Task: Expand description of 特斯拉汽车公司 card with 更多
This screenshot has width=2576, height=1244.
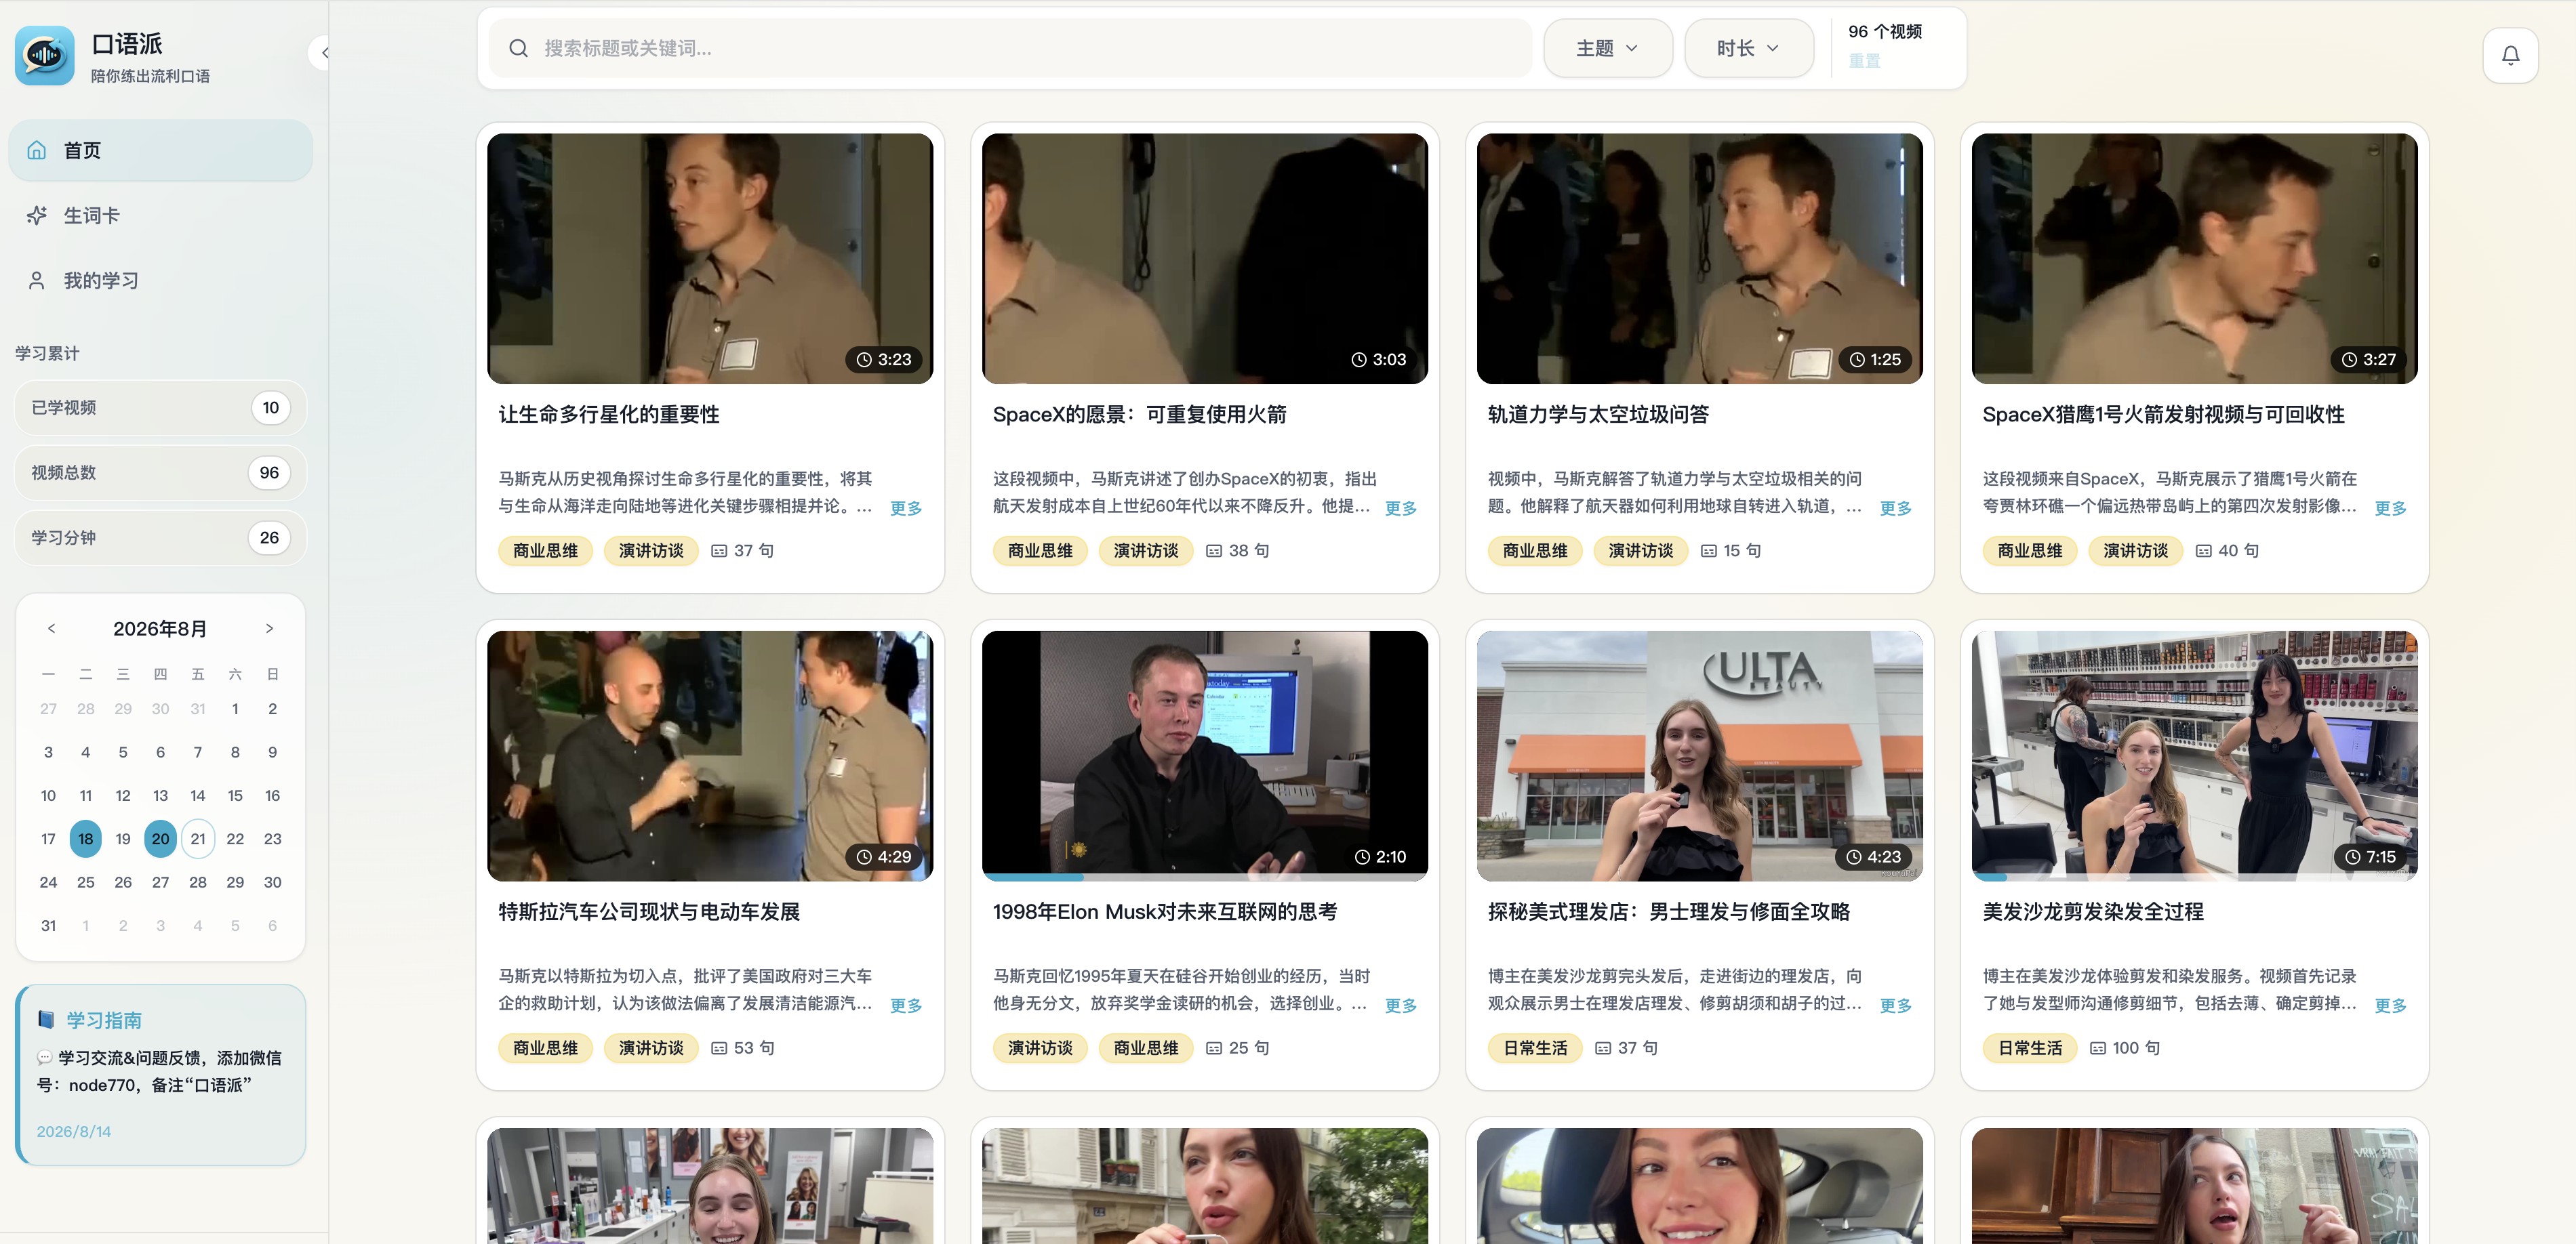Action: (905, 1005)
